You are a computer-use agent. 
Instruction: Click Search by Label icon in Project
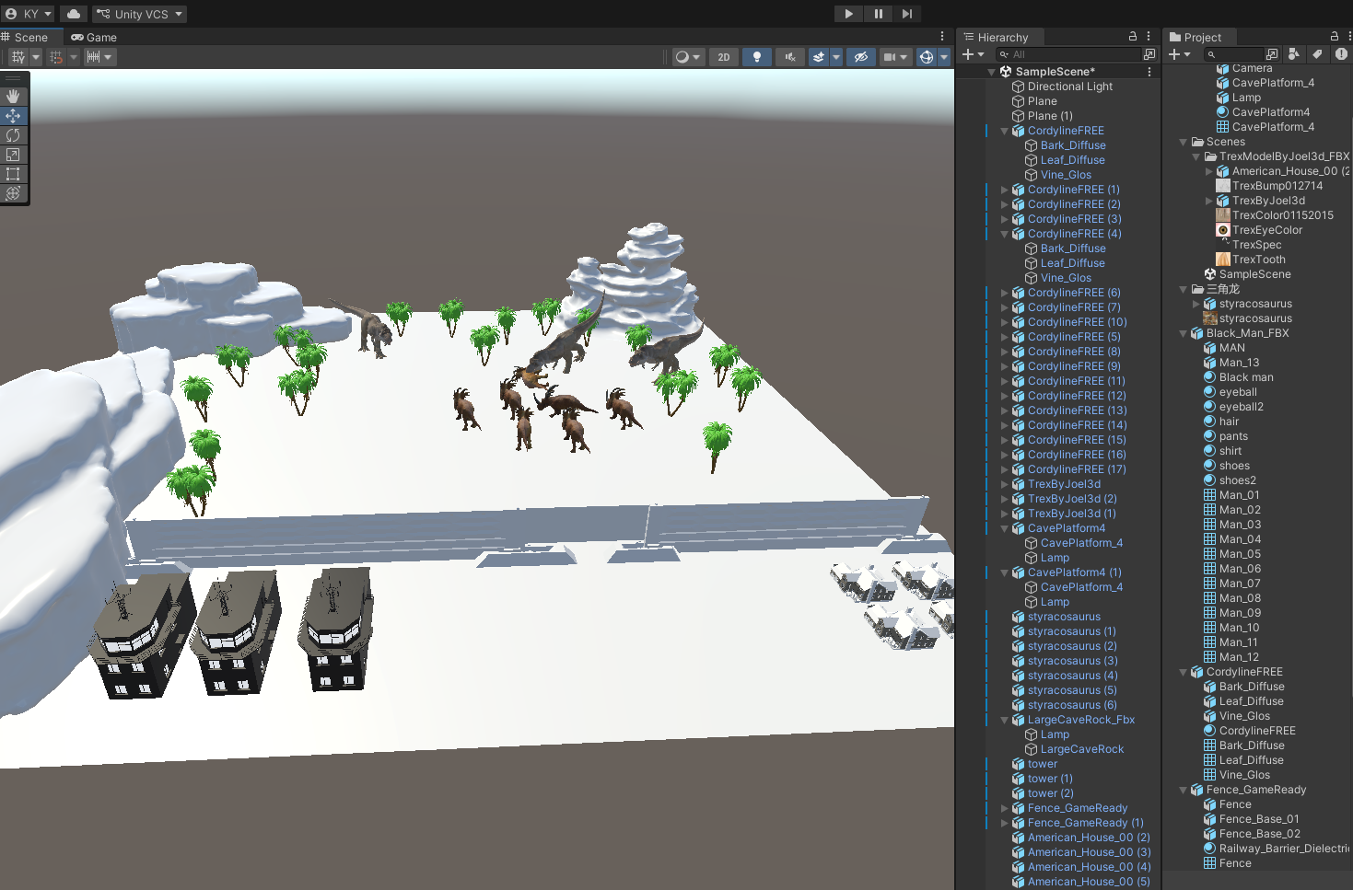[x=1317, y=54]
